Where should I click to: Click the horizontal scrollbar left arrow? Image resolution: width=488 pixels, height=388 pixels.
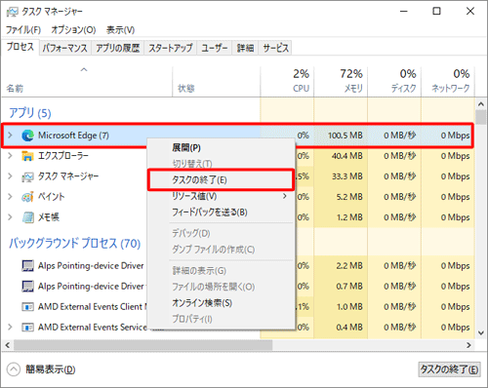[x=8, y=345]
